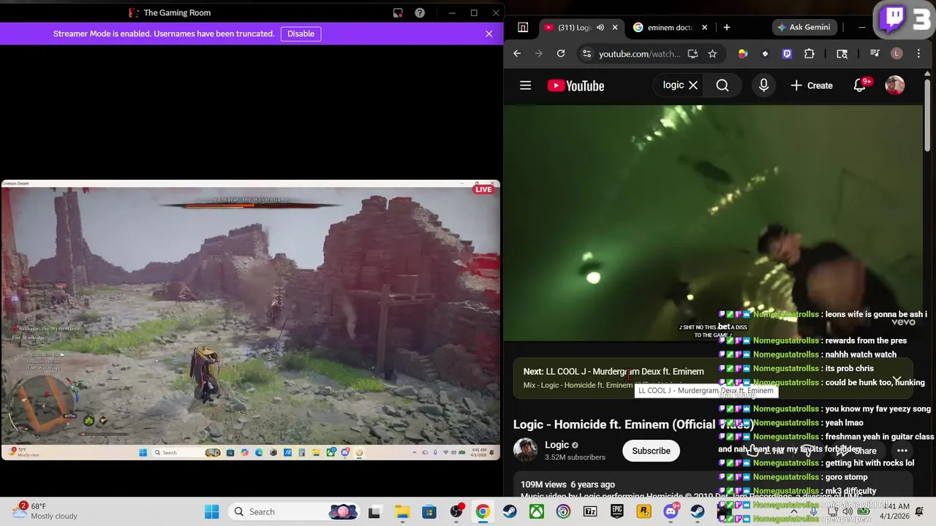This screenshot has width=936, height=526.
Task: Open Chrome media controls icon
Action: click(875, 53)
